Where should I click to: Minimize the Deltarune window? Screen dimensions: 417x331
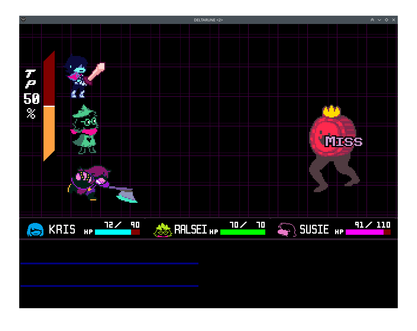(379, 20)
